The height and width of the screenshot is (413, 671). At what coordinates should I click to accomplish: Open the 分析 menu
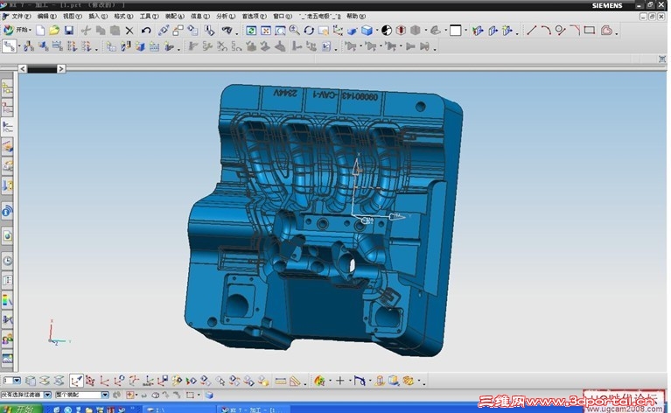[x=226, y=17]
